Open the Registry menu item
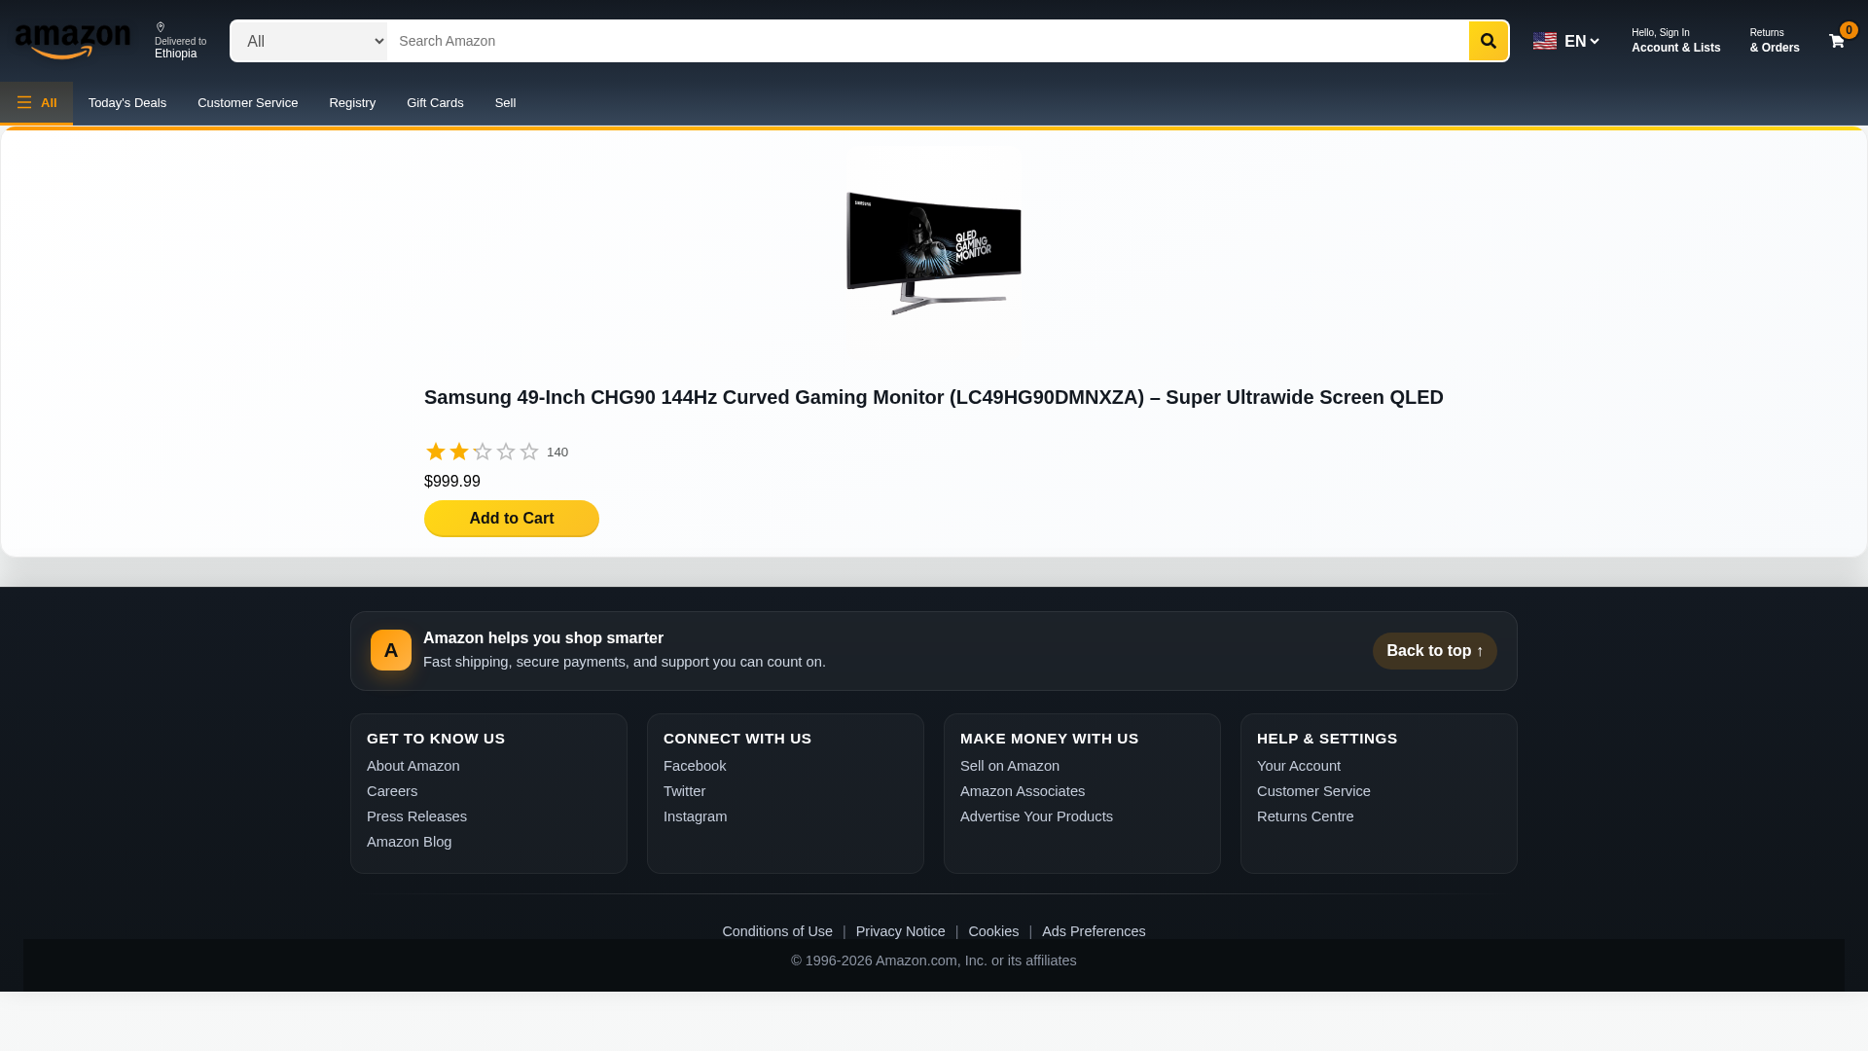 pyautogui.click(x=352, y=102)
